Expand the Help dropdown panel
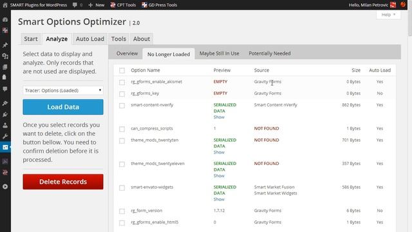The image size is (412, 232). click(x=388, y=14)
